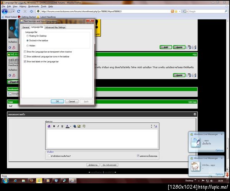Click the Edit Tags link
Screen dimensions: 230x191
pyautogui.click(x=192, y=102)
